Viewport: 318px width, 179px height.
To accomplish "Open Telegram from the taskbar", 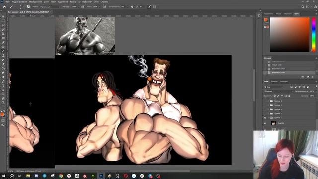I will click(x=44, y=176).
